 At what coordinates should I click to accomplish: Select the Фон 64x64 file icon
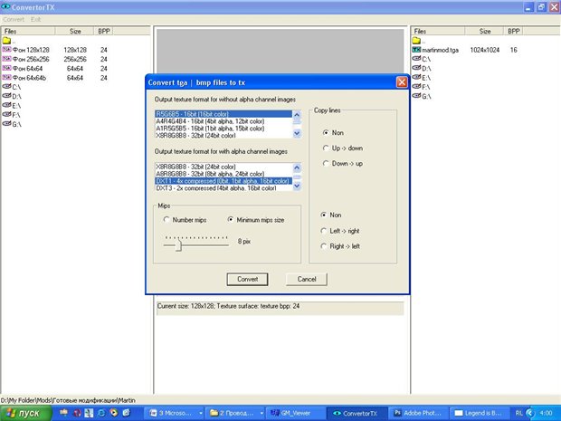(x=6, y=68)
